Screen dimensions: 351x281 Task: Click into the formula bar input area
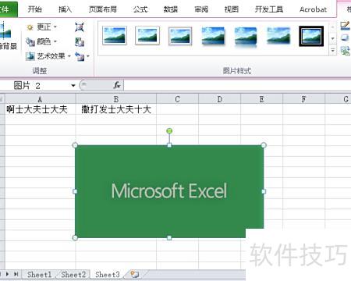[237, 85]
